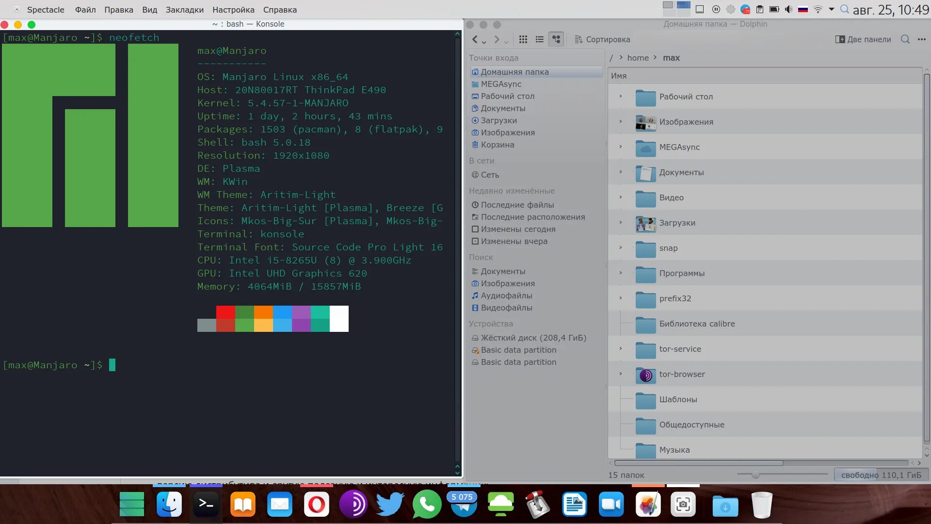Expand the Рабочий стол folder tree arrow
931x524 pixels.
(x=621, y=96)
